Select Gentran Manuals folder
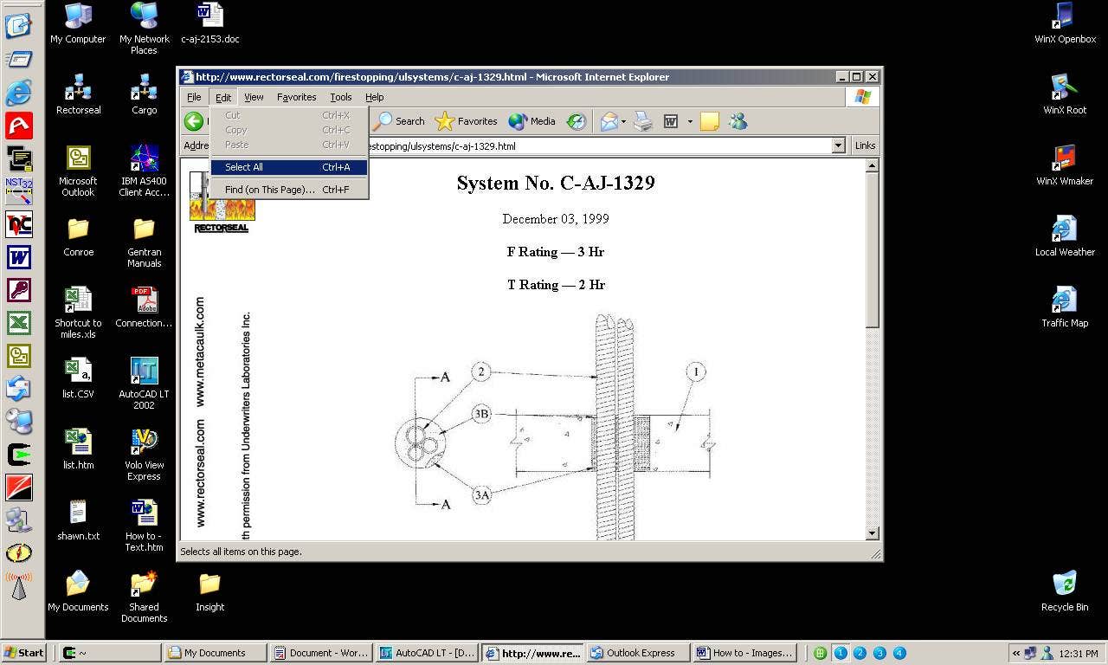1108x665 pixels. pos(144,242)
